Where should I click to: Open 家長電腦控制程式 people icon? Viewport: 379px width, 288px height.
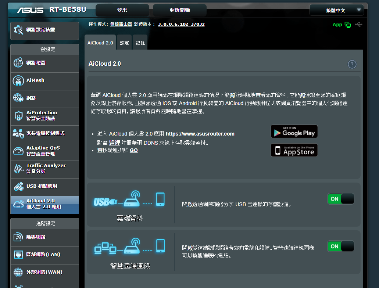(18, 133)
